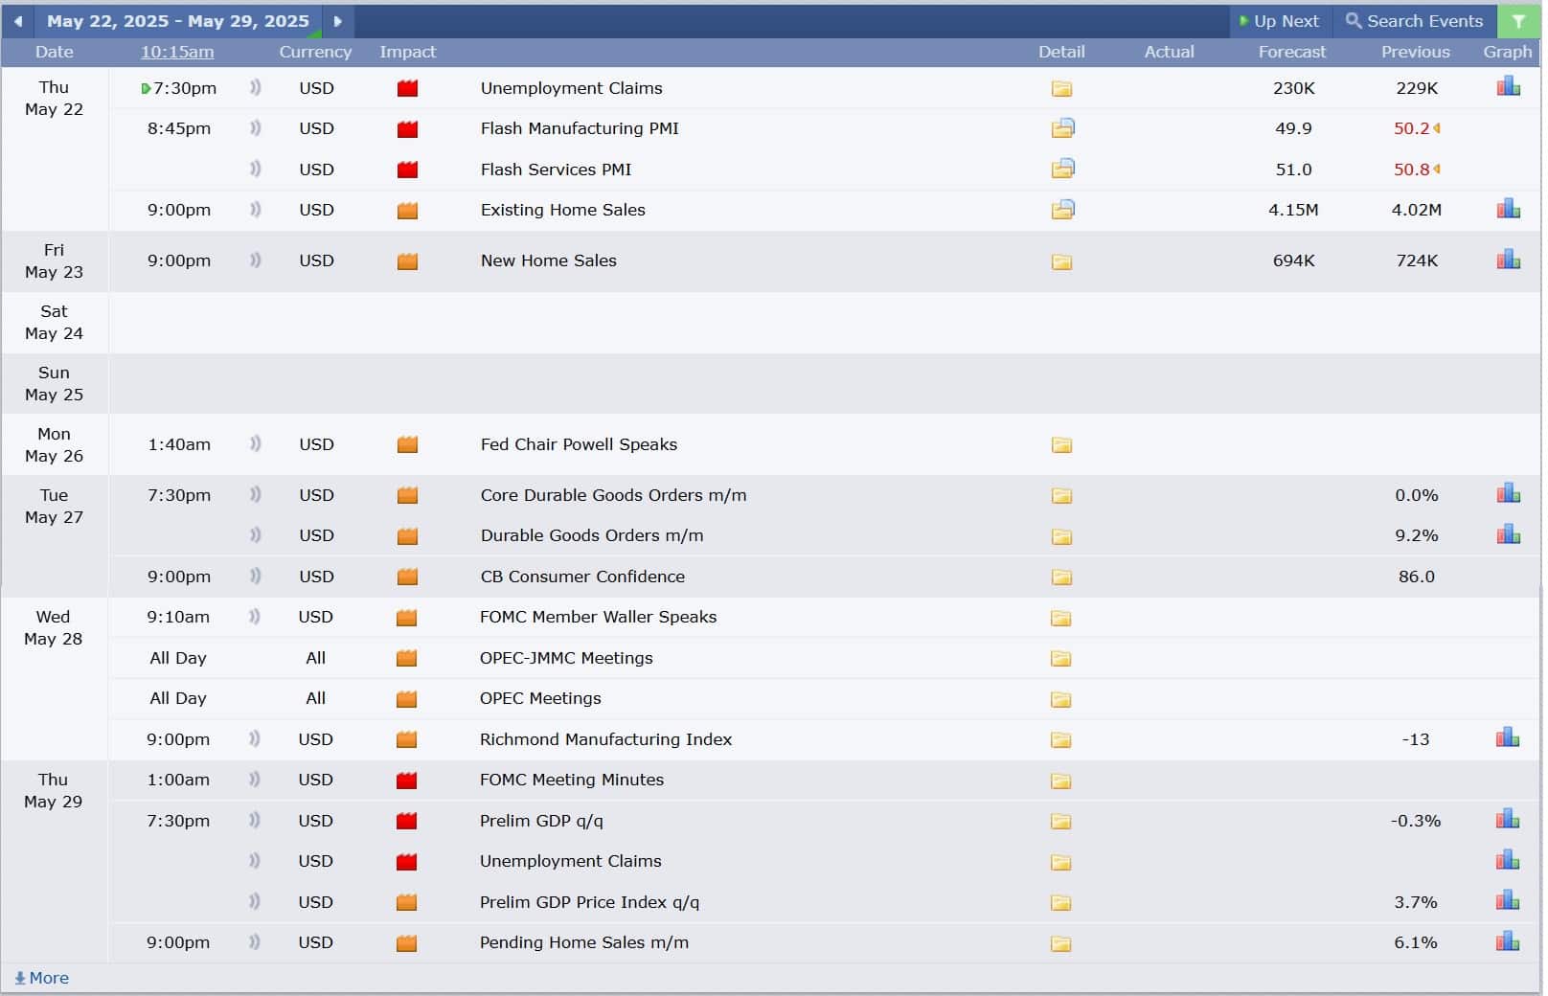Show graph for Prelim GDP Price Index q/q

point(1508,900)
